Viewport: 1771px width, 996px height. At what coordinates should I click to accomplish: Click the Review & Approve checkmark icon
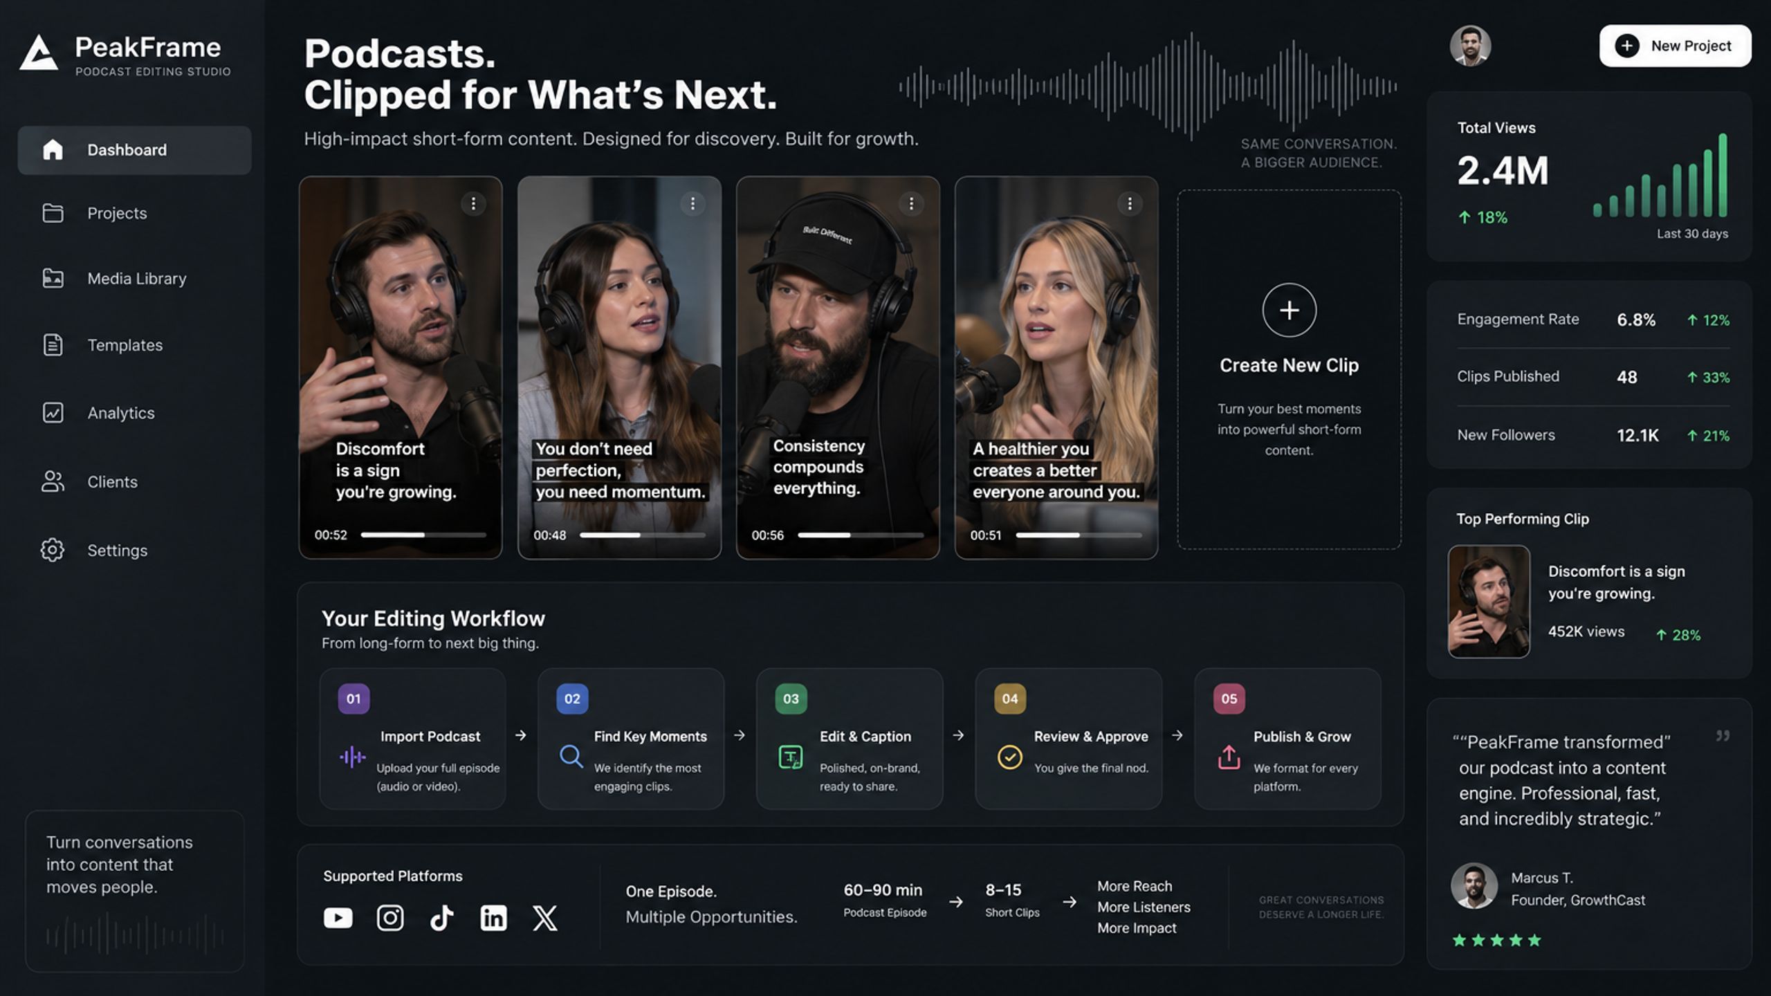(1010, 757)
